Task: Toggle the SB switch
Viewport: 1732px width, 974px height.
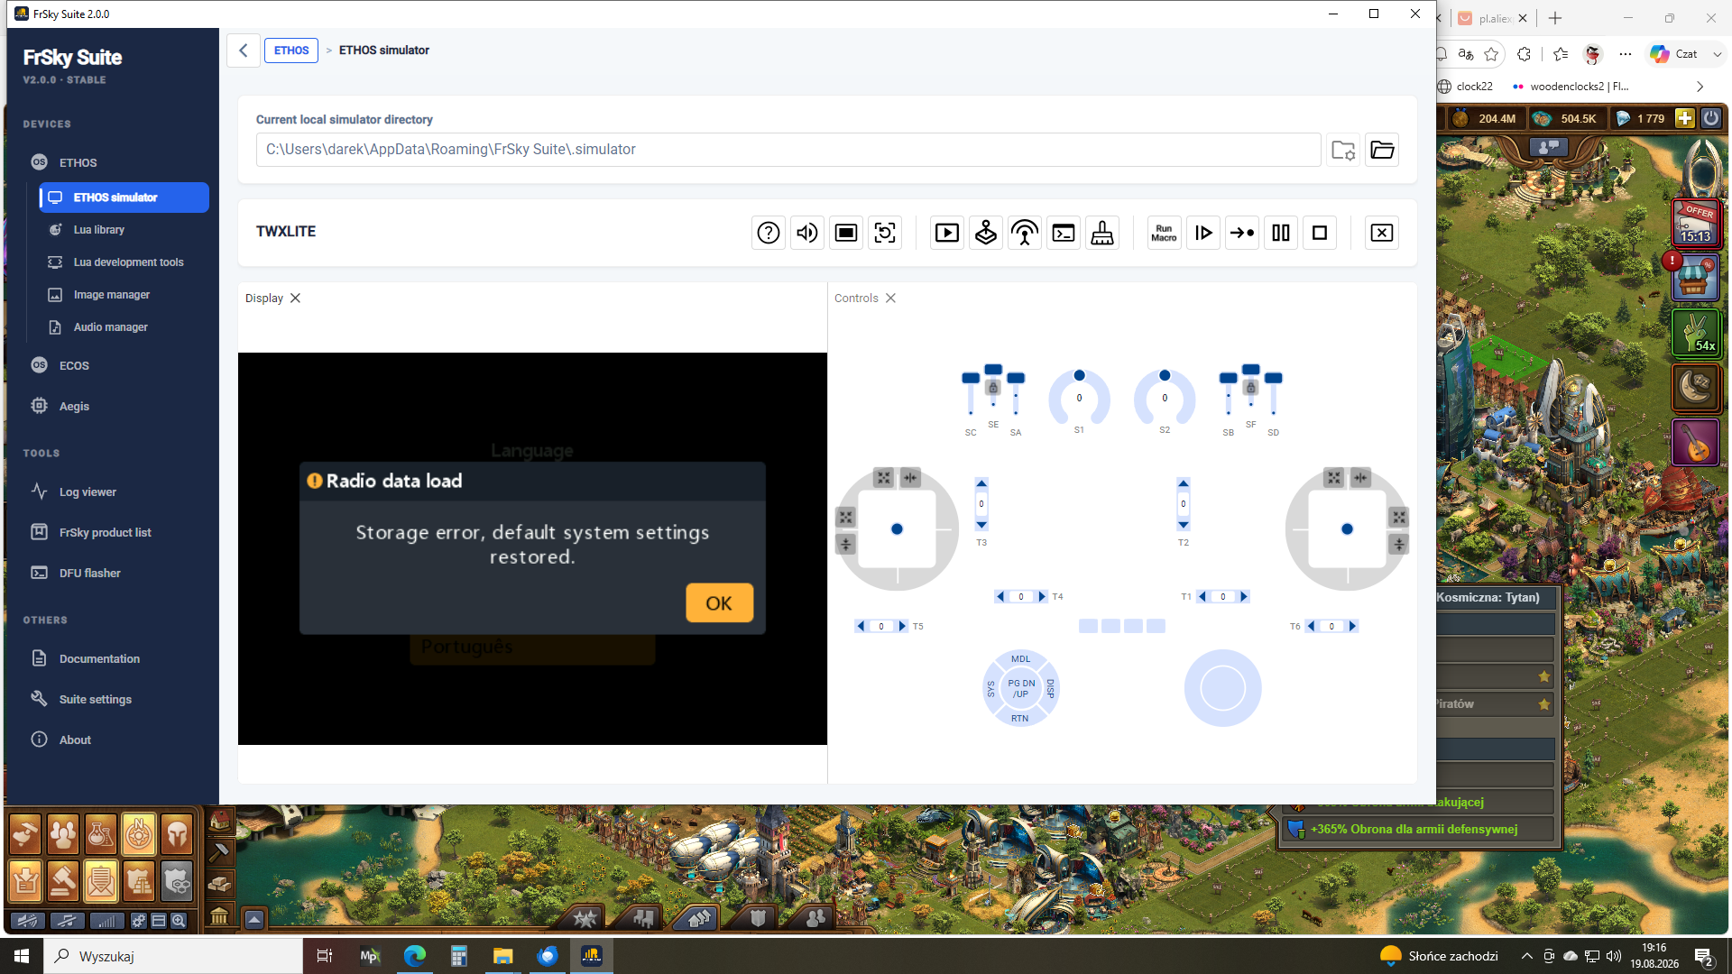Action: click(x=1229, y=394)
